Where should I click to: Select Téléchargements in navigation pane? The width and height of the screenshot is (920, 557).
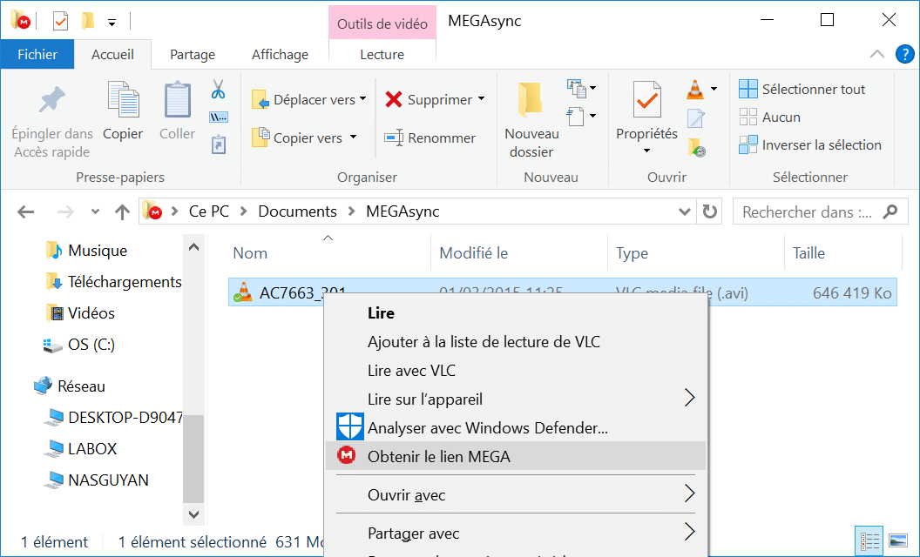pyautogui.click(x=113, y=282)
